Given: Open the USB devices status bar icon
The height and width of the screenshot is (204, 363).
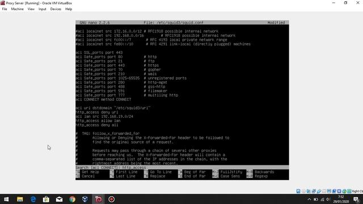Looking at the screenshot, I should (319, 191).
